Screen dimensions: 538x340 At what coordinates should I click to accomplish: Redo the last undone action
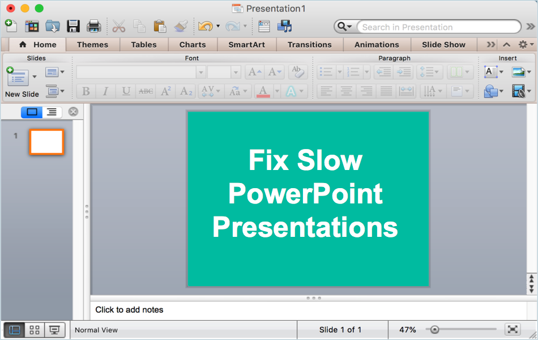coord(233,26)
